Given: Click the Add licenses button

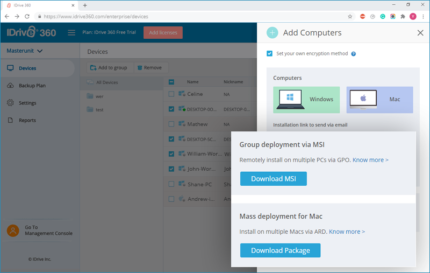Looking at the screenshot, I should pyautogui.click(x=163, y=32).
